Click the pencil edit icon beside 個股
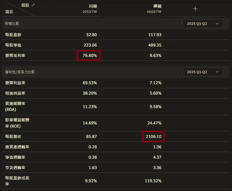This screenshot has height=191, width=232. [x=33, y=5]
